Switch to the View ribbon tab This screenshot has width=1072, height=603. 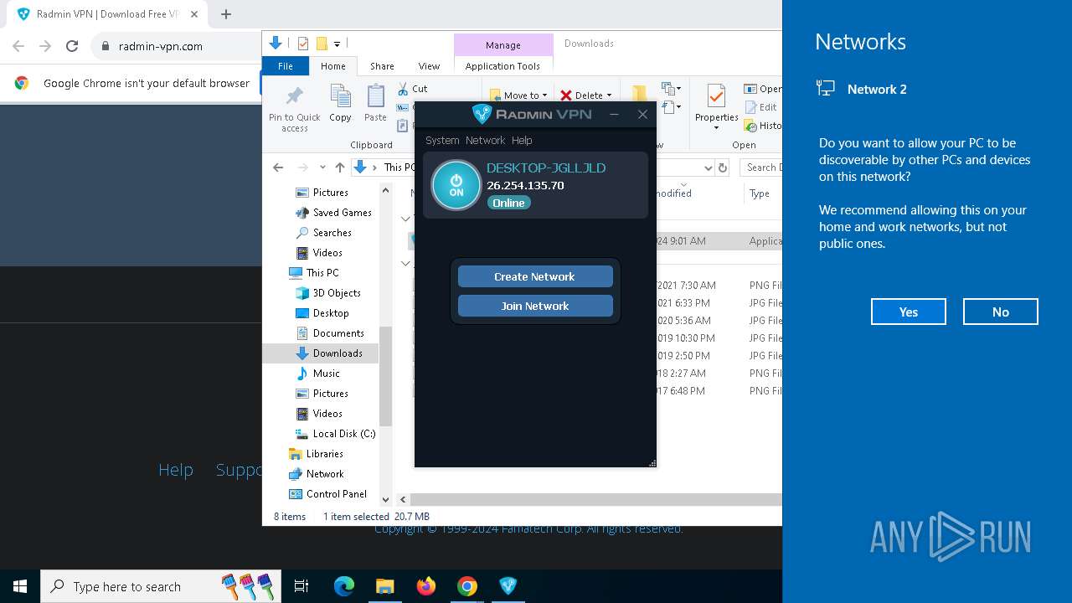pyautogui.click(x=429, y=66)
